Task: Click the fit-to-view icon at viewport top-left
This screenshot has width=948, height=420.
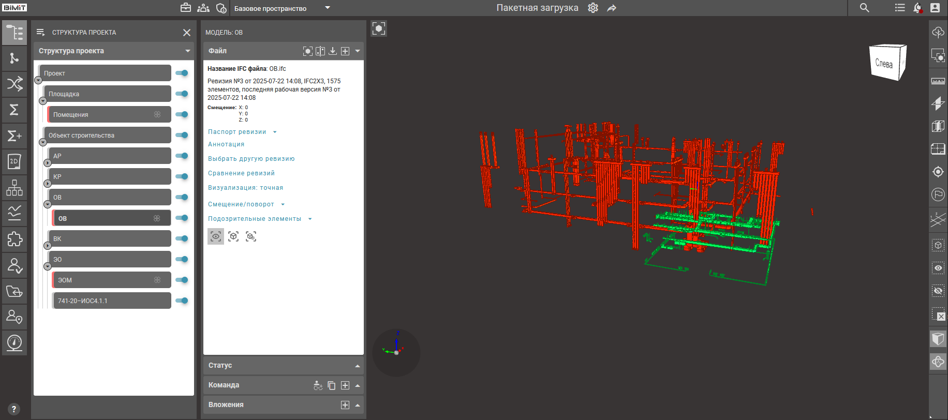Action: [379, 28]
